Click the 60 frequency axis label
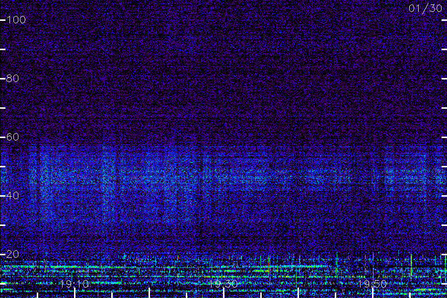The height and width of the screenshot is (298, 447). pyautogui.click(x=12, y=137)
